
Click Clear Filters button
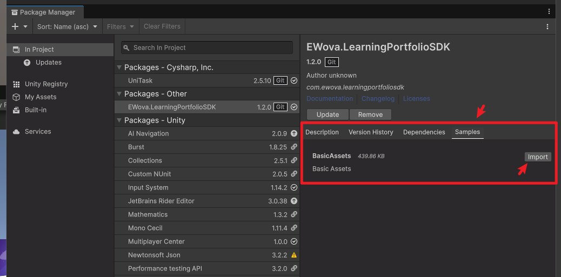click(x=162, y=26)
